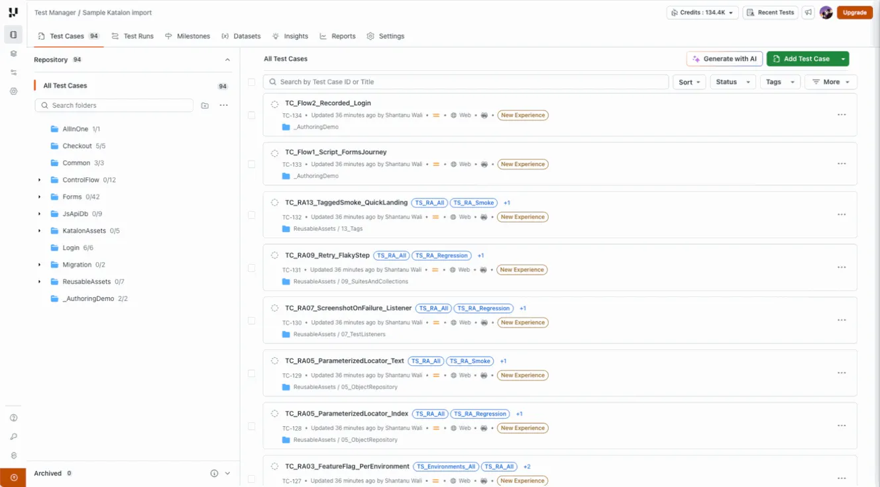Open the stacked layers sidebar icon
The height and width of the screenshot is (487, 880).
pos(13,54)
